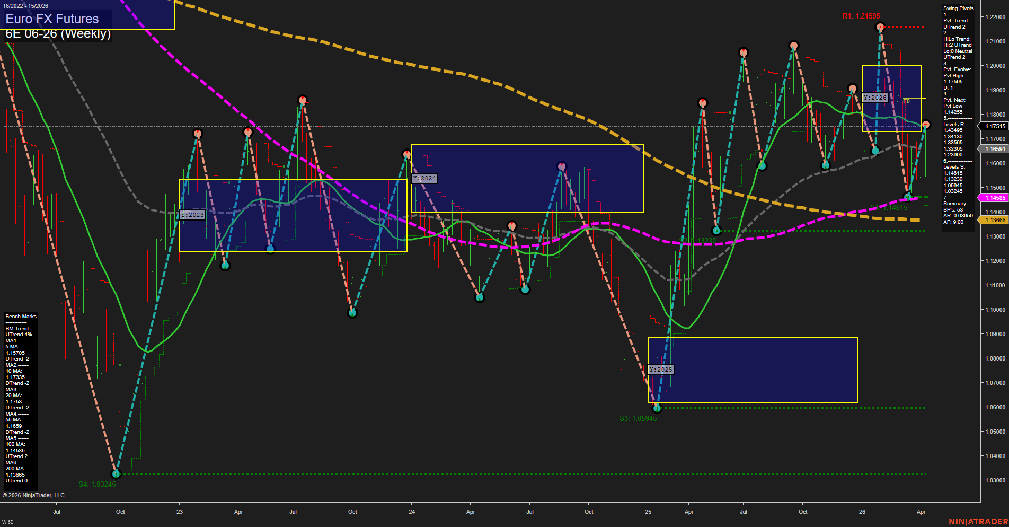This screenshot has height=527, width=1009.
Task: Click the W 6E status label
Action: [x=7, y=523]
